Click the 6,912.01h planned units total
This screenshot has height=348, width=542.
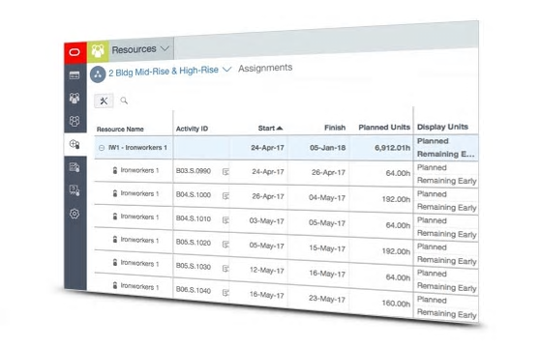click(392, 148)
